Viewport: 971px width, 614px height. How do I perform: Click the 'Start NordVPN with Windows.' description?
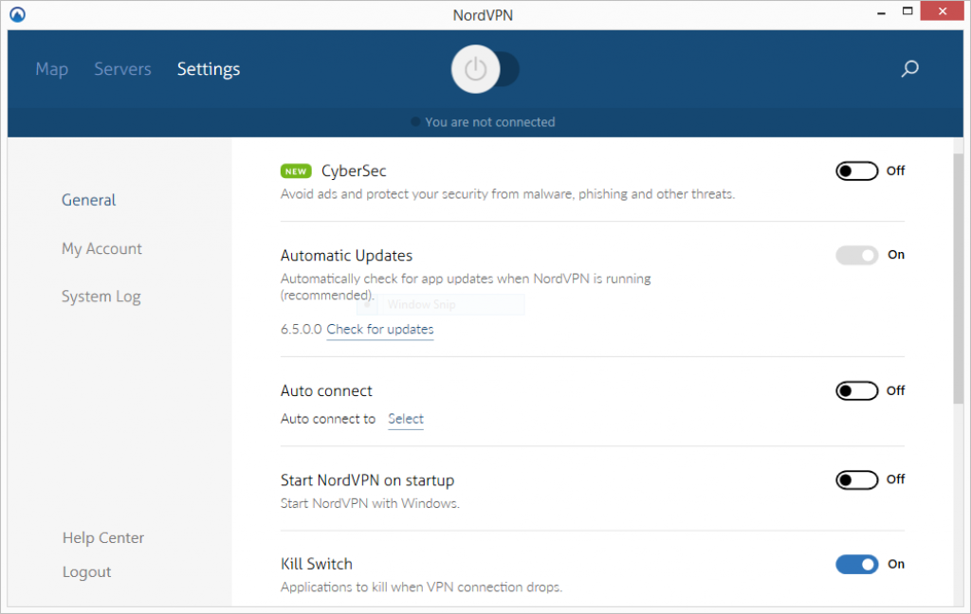370,503
